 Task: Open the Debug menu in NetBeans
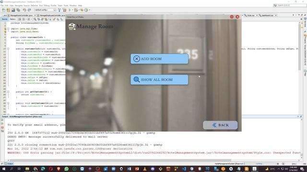pyautogui.click(x=47, y=5)
